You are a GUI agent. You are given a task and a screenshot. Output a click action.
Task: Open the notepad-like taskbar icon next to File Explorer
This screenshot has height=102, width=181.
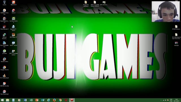pyautogui.click(x=13, y=100)
